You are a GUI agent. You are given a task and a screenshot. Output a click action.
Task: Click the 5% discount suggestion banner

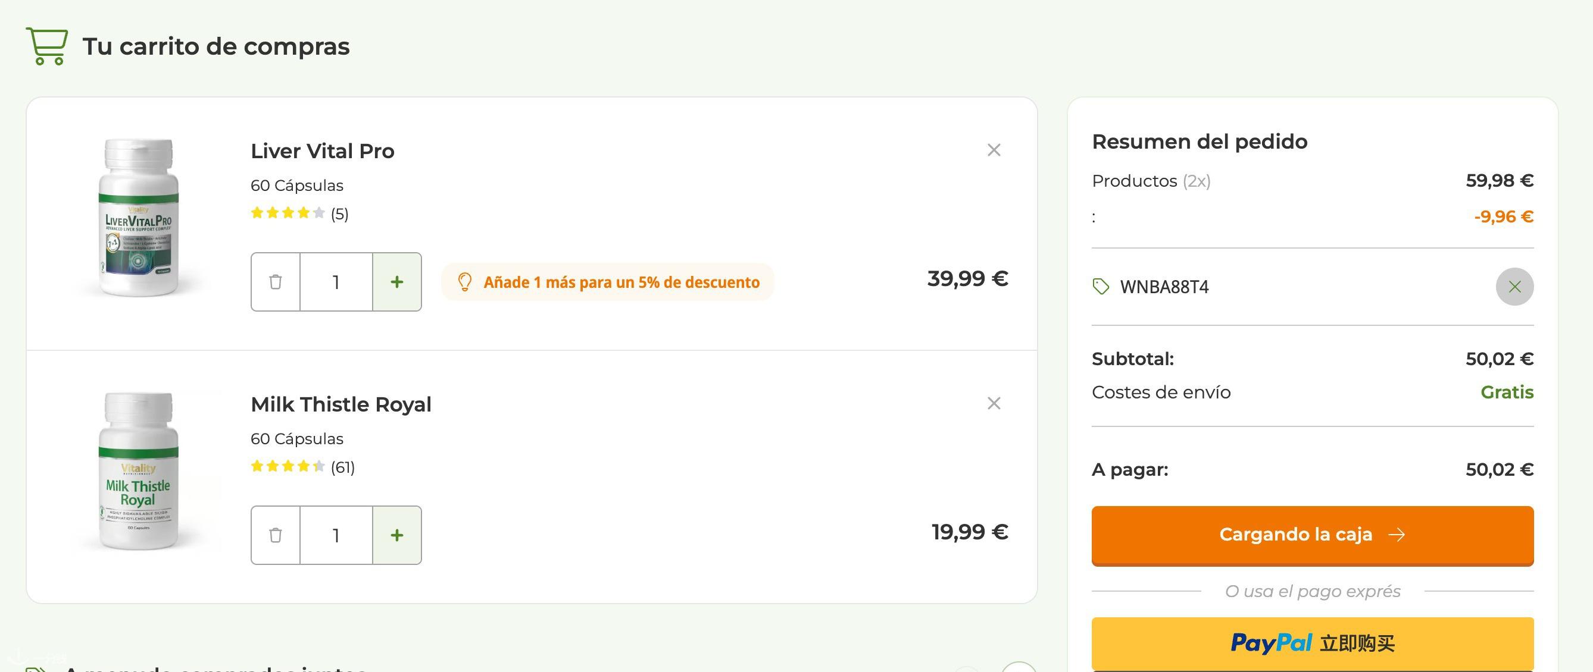(x=607, y=282)
